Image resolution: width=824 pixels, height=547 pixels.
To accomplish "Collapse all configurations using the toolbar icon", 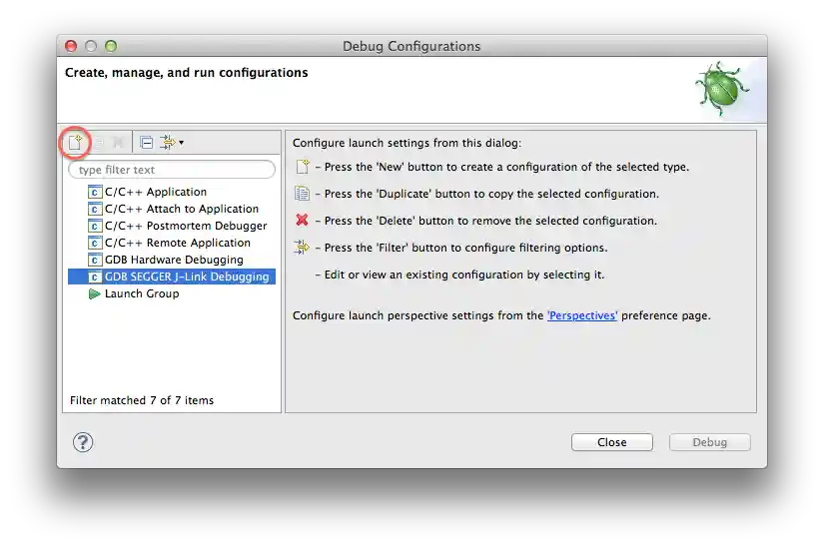I will 146,143.
